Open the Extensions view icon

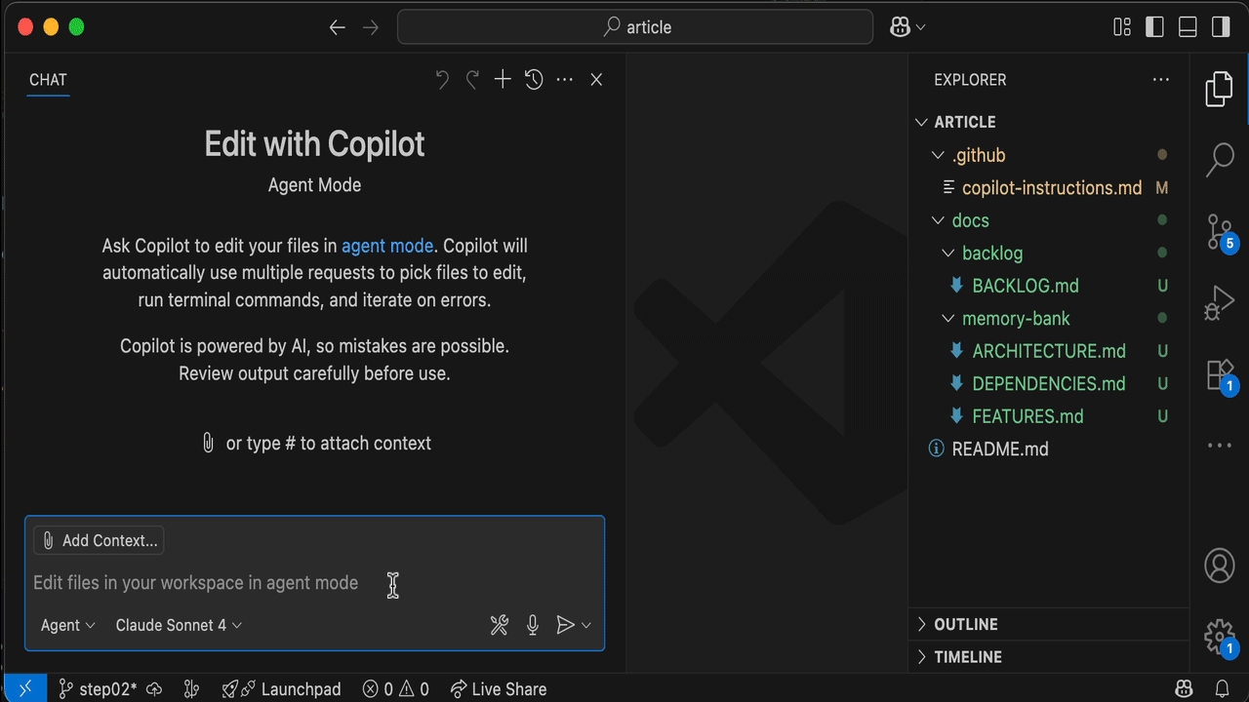(x=1220, y=374)
